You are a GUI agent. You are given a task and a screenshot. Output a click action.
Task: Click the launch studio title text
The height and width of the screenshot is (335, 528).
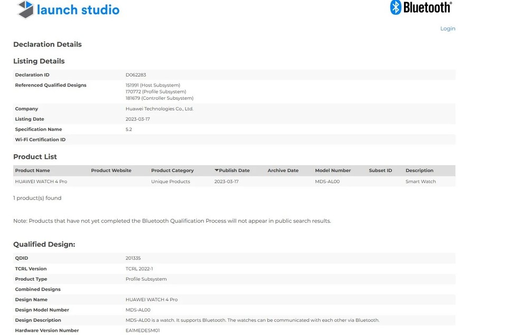78,9
